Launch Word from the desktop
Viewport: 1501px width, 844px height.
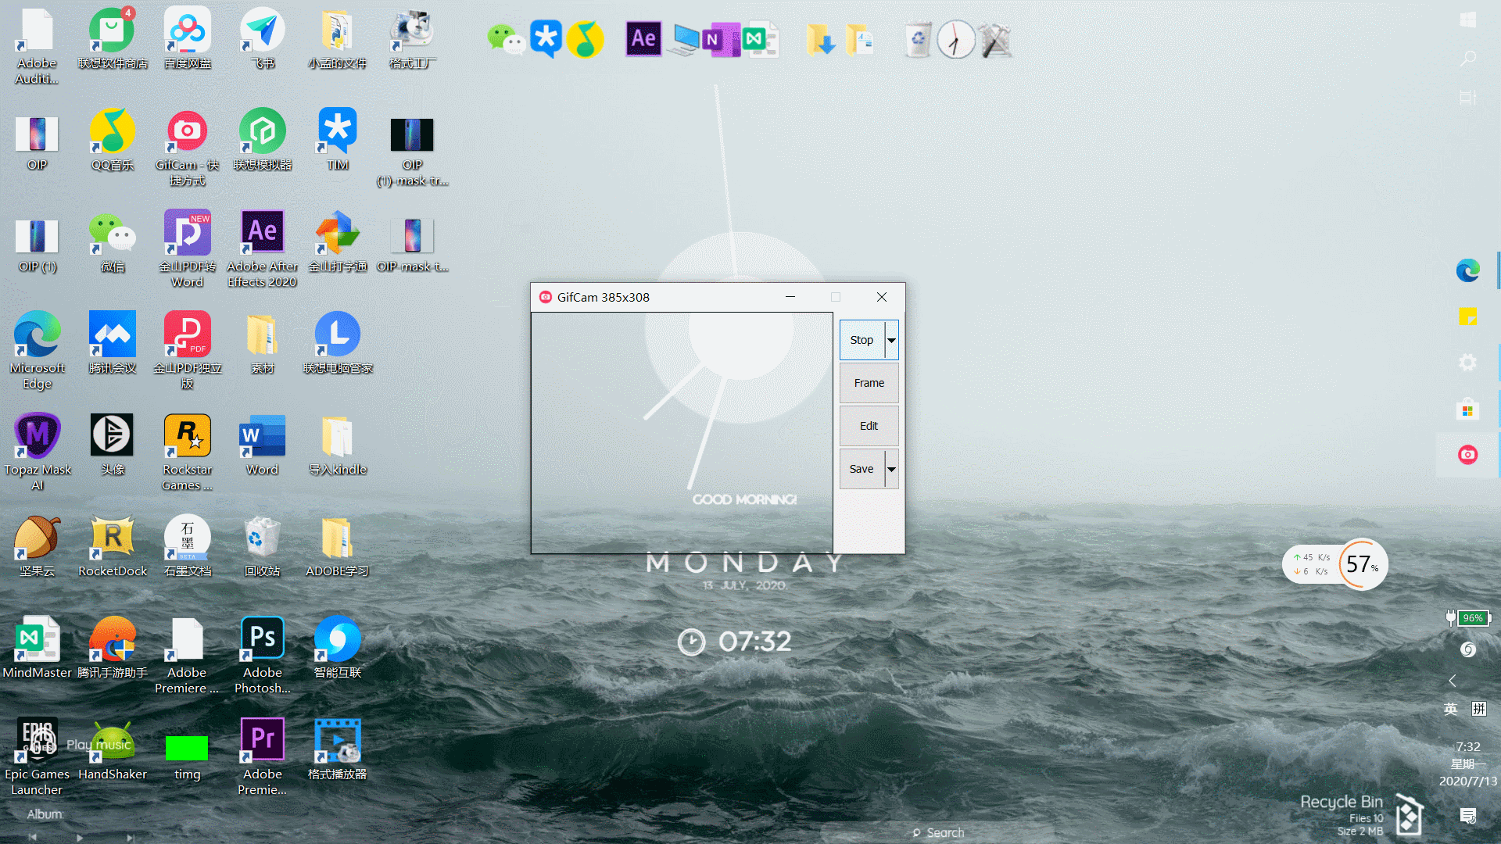click(263, 445)
